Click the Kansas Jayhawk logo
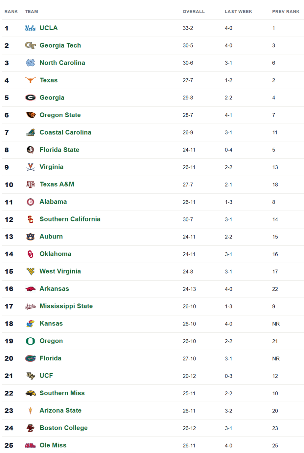 [30, 324]
